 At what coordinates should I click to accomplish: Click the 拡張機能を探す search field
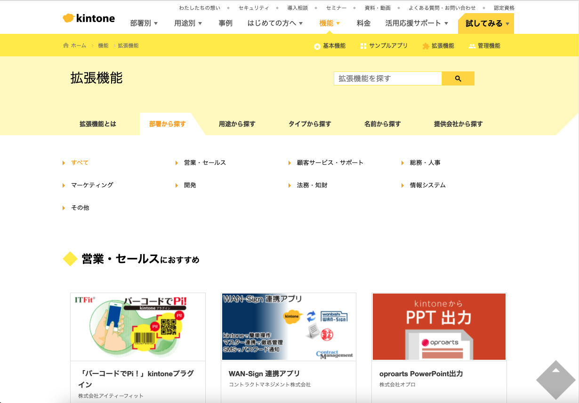[387, 78]
